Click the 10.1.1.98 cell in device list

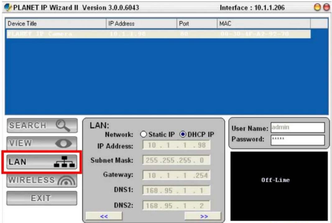128,34
